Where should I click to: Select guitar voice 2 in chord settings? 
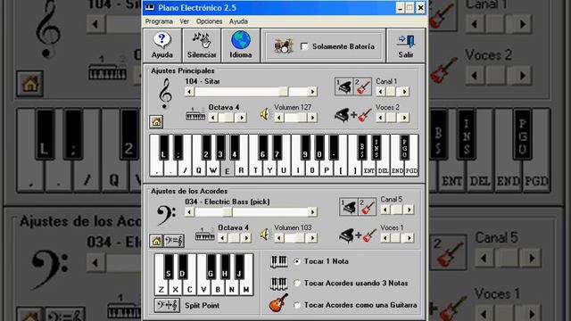367,207
